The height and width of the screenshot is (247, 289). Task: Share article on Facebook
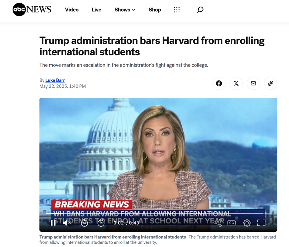219,83
